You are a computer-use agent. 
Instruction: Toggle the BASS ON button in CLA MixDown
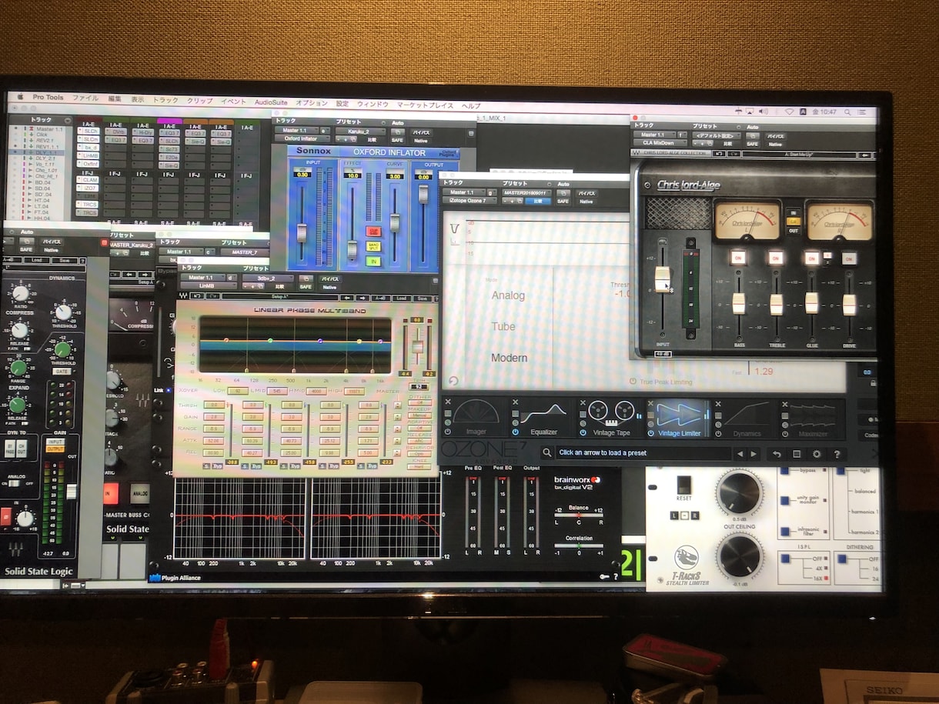[x=738, y=258]
